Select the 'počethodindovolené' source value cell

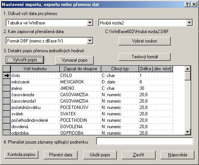point(35,120)
